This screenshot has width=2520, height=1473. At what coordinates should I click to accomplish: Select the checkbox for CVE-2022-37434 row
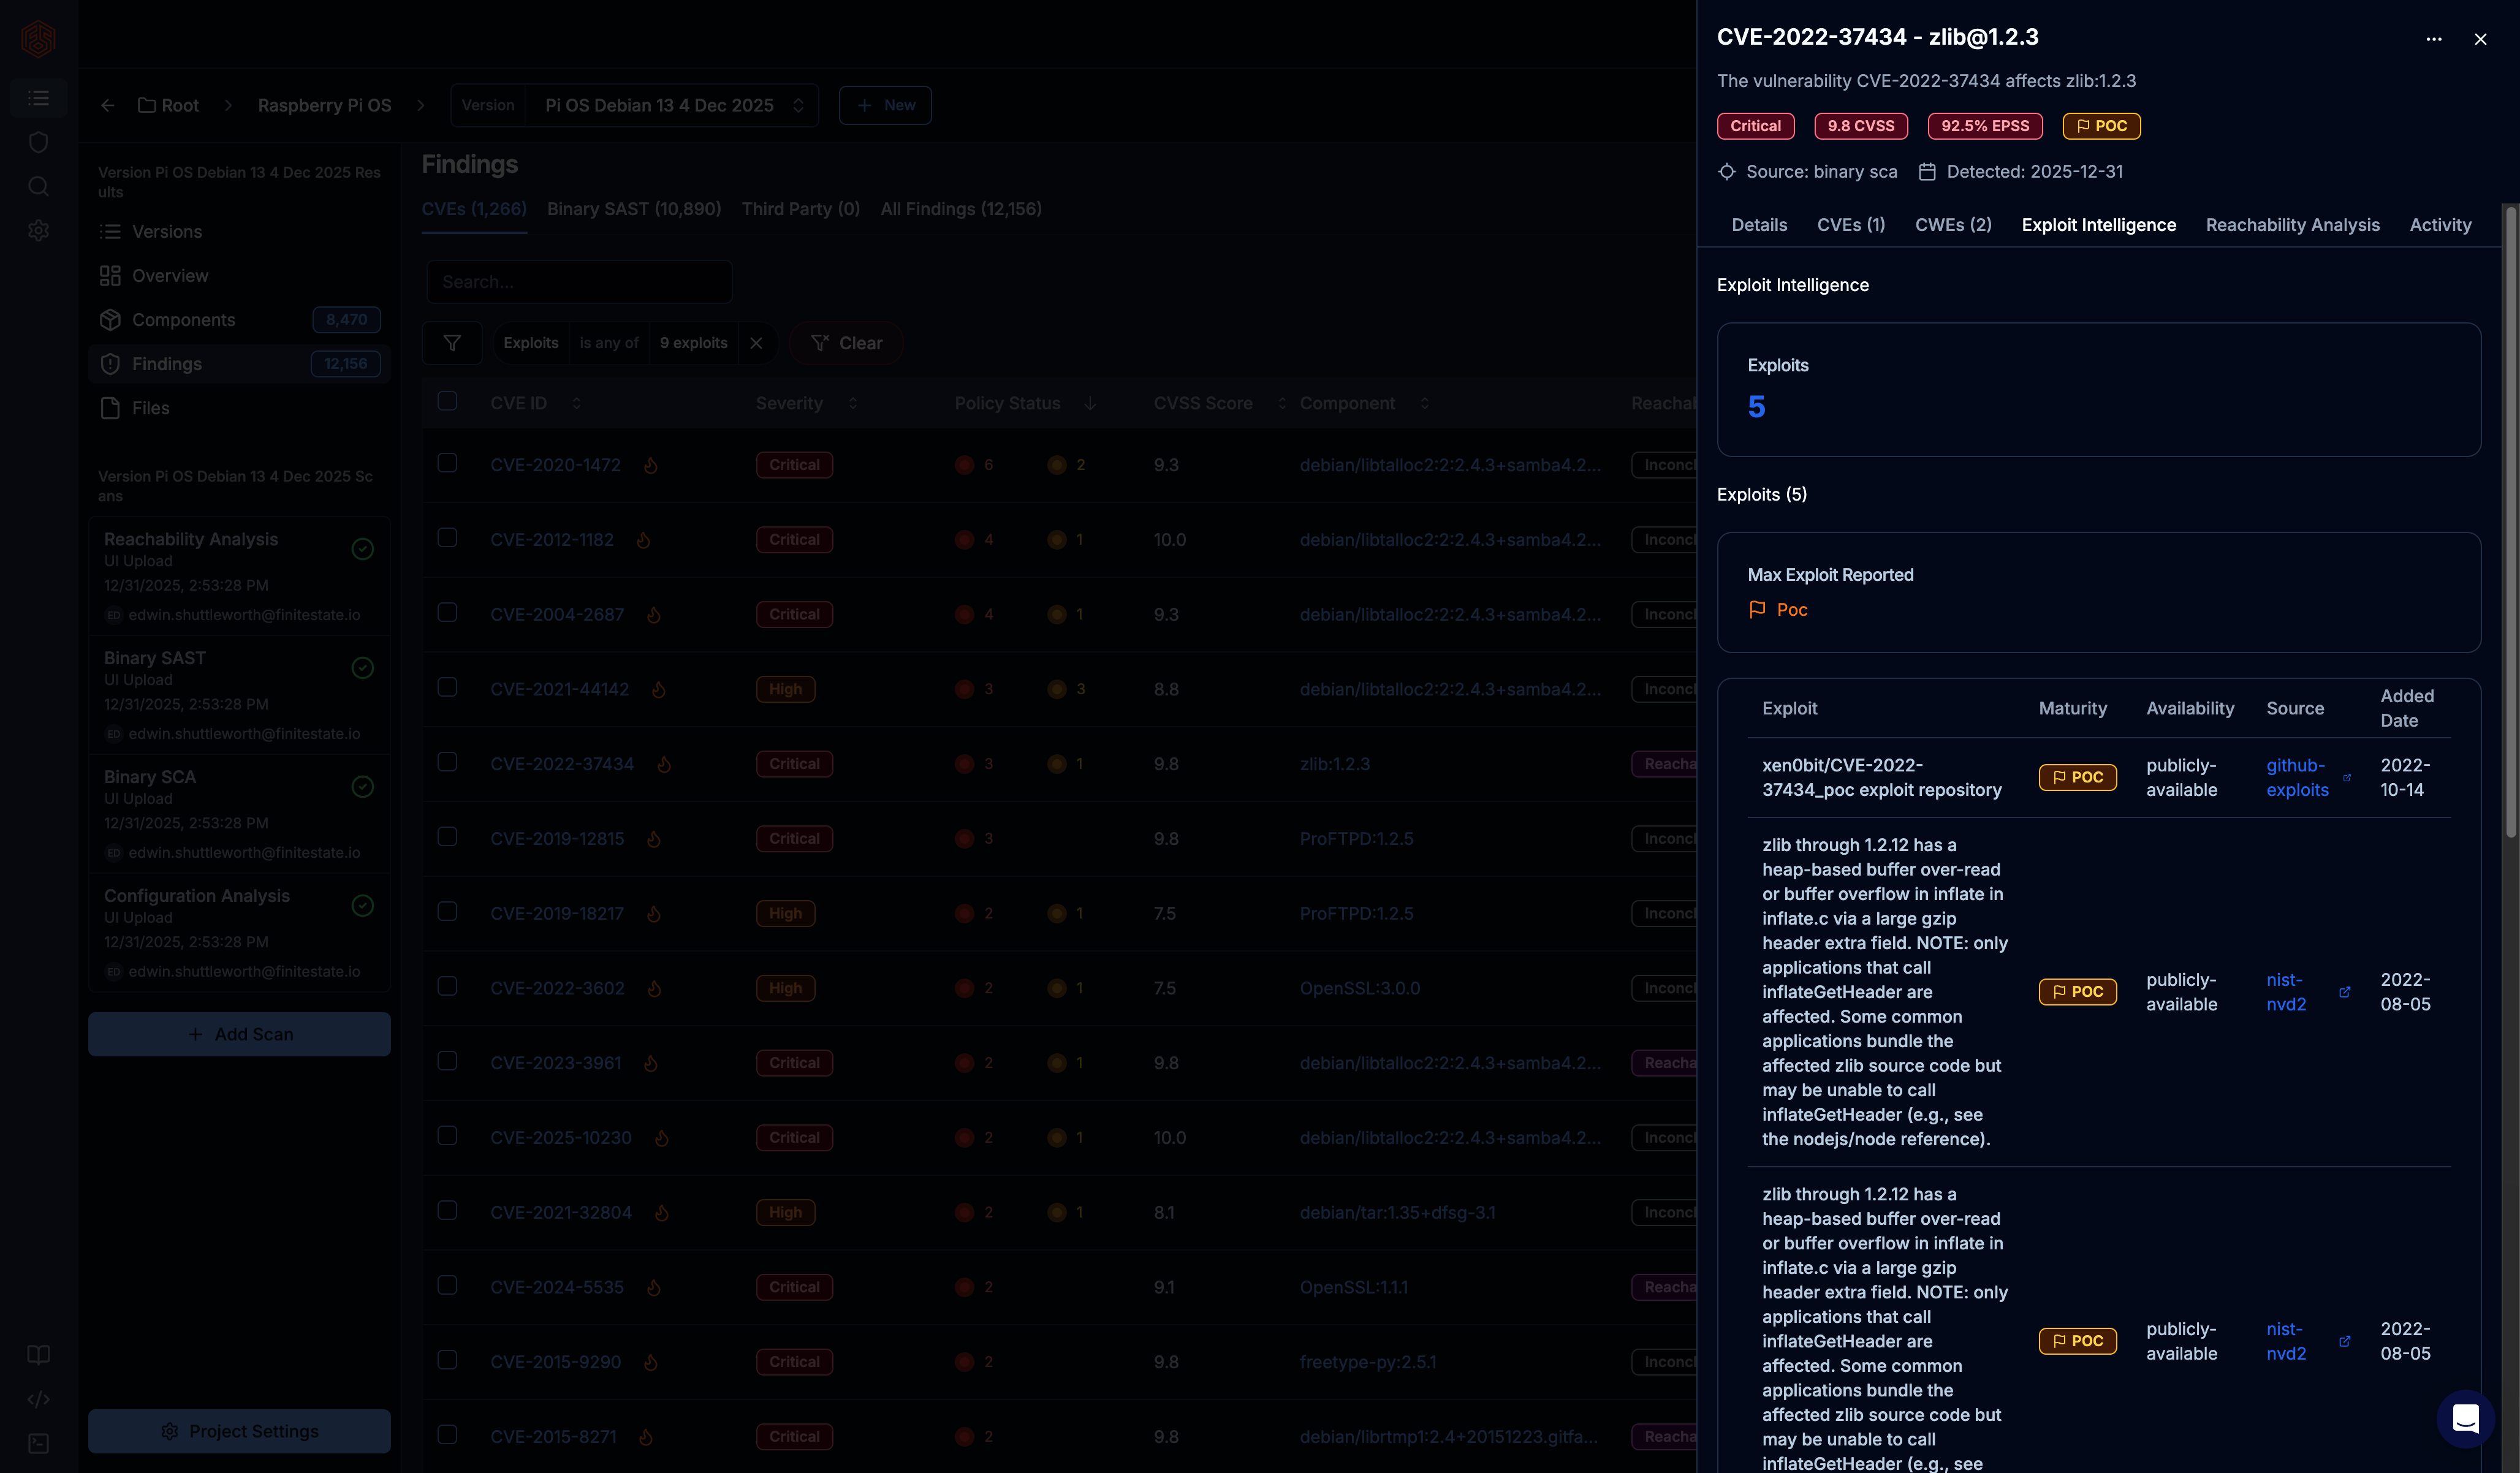pyautogui.click(x=447, y=762)
